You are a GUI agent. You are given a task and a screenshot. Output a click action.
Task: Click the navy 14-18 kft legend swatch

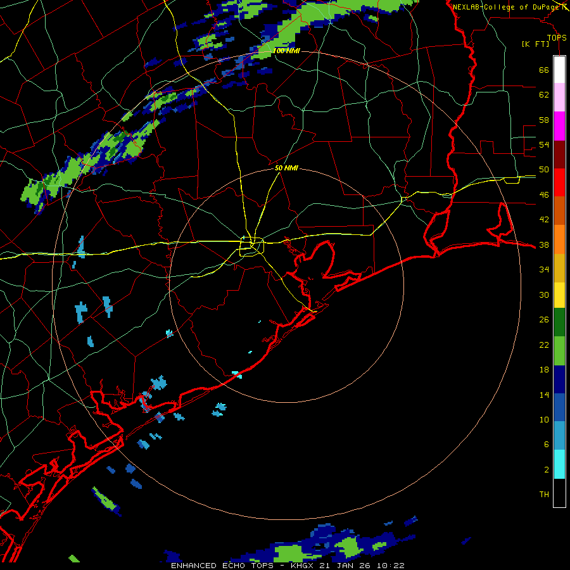coord(559,379)
